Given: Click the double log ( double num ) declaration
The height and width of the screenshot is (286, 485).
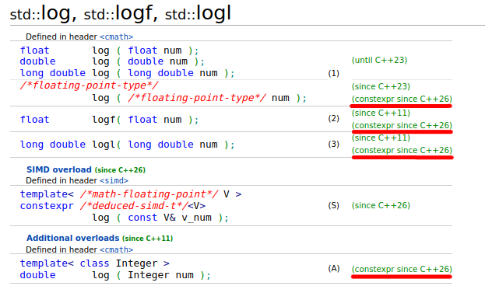Looking at the screenshot, I should [x=112, y=61].
